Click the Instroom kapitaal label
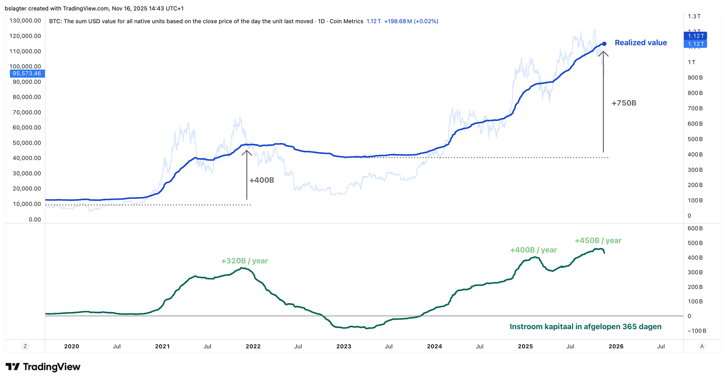 (x=585, y=327)
